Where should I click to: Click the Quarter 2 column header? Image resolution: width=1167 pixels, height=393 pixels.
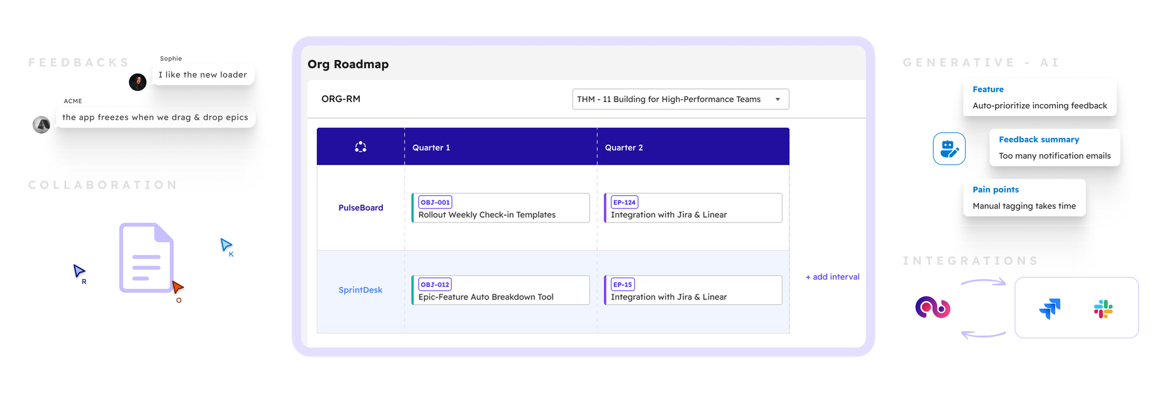624,148
